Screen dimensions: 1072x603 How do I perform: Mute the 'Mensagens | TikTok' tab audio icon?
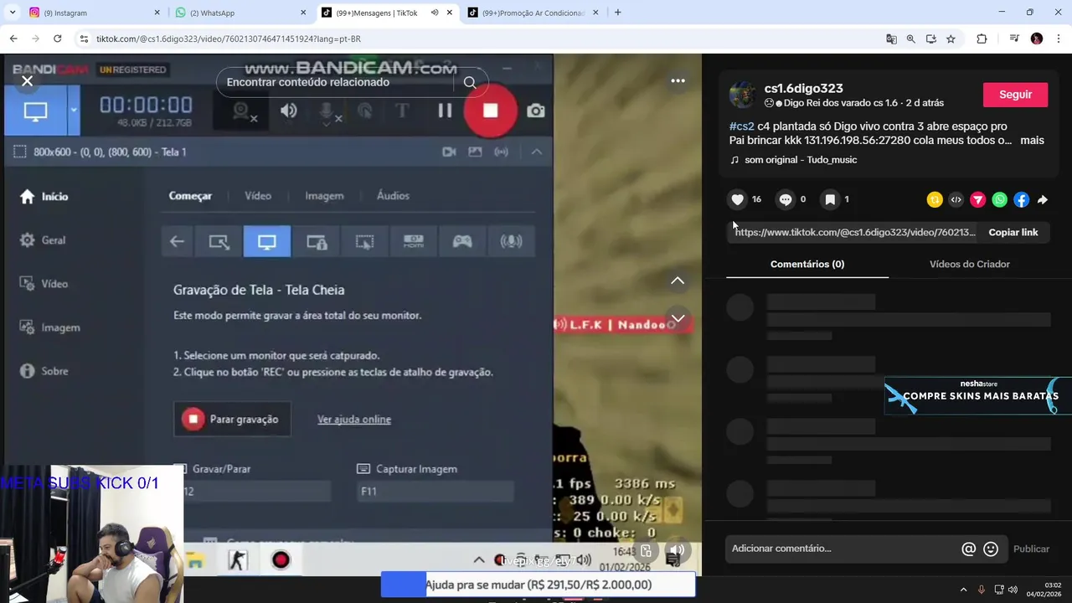click(x=435, y=13)
